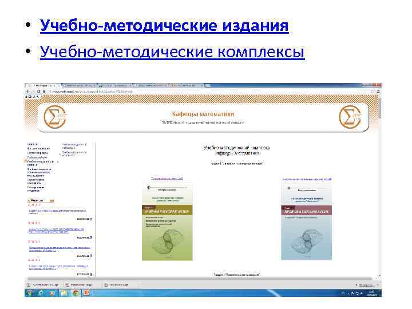
Task: Click the right sigma logo in the banner
Action: click(350, 117)
